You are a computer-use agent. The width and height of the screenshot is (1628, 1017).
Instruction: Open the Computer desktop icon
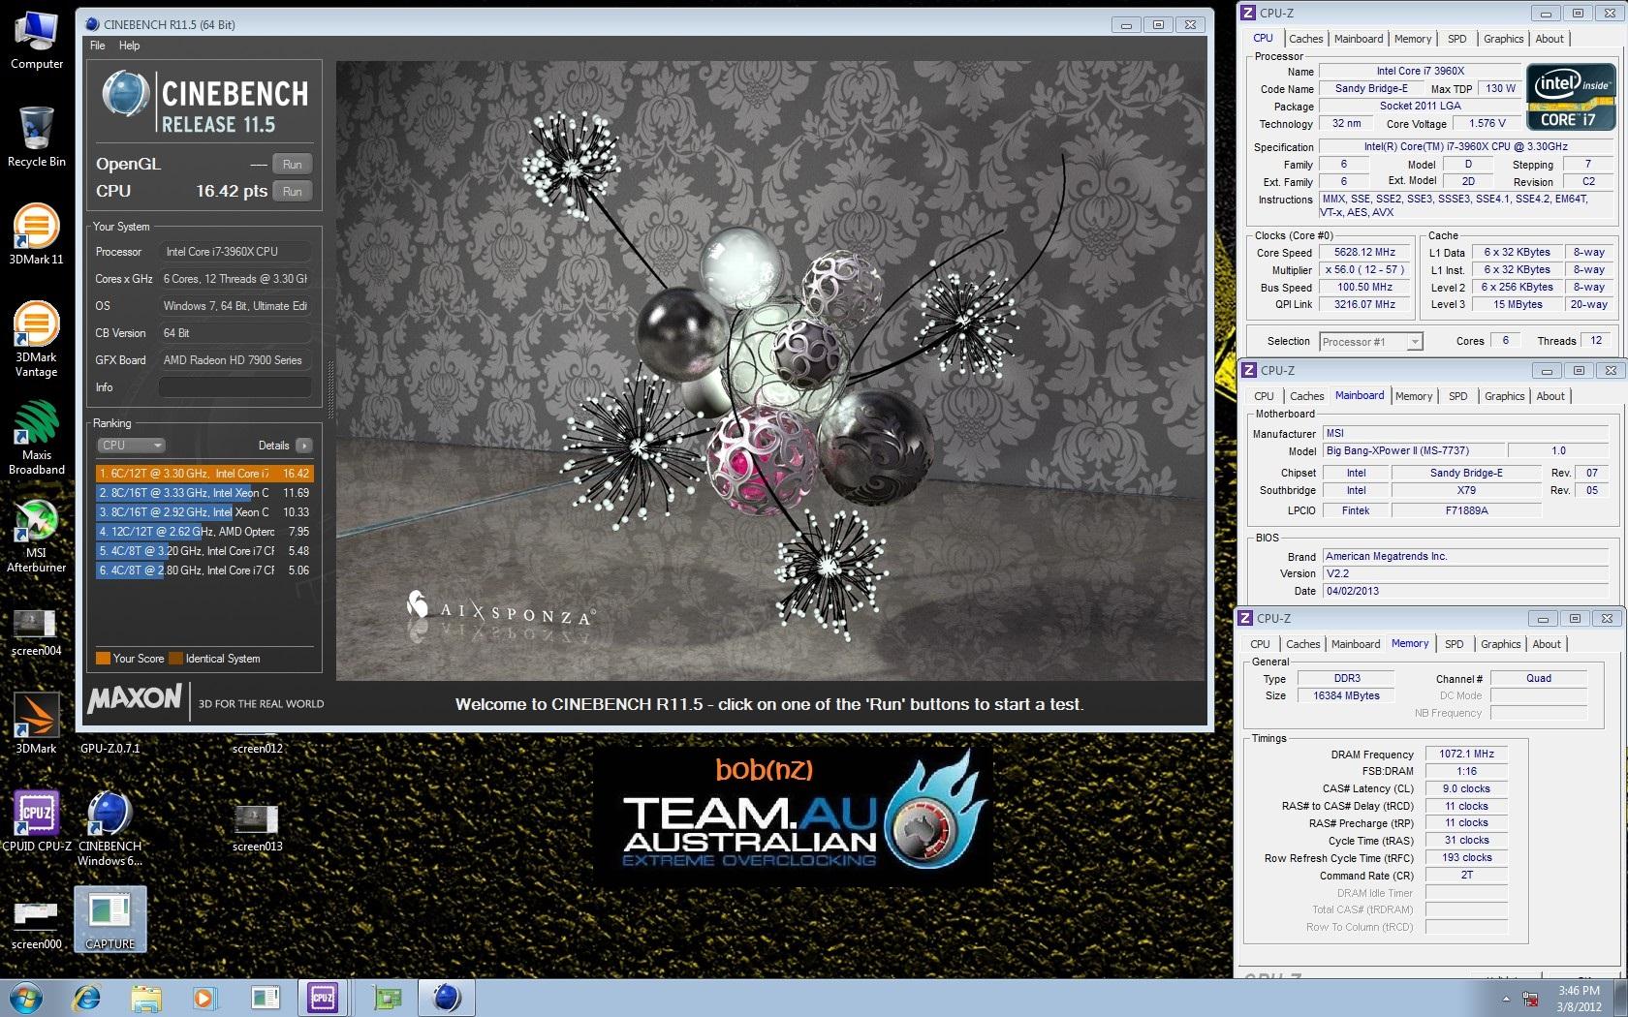tap(37, 41)
